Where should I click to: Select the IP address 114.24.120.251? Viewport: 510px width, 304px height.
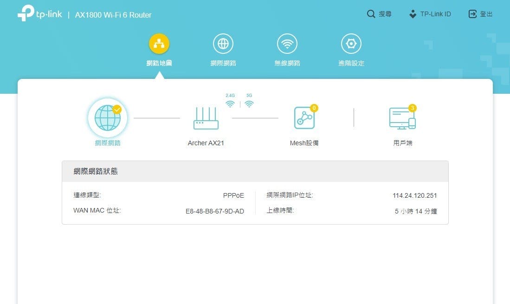click(415, 195)
